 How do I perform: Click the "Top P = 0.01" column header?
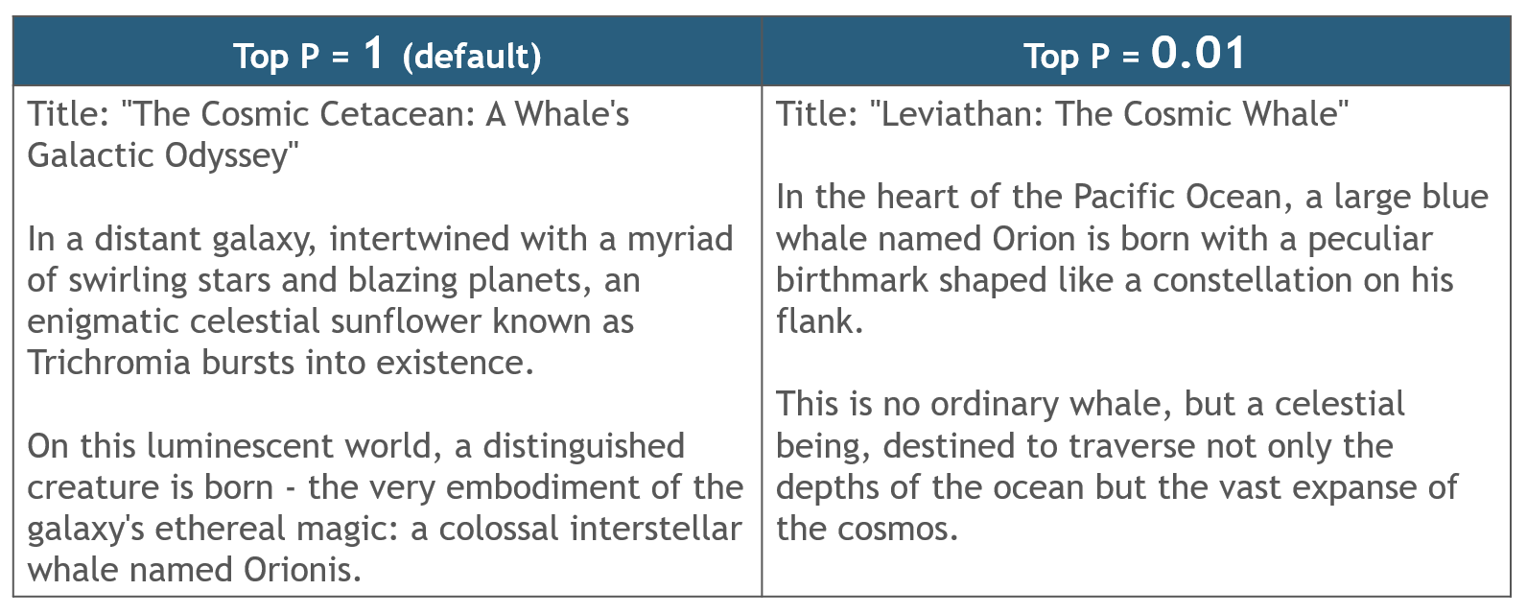click(1135, 55)
